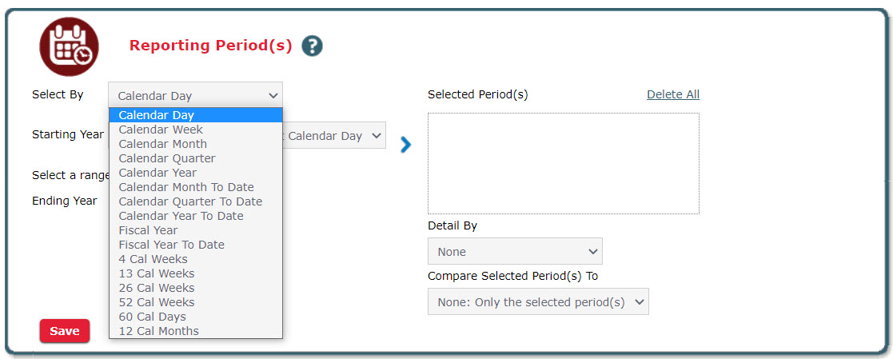This screenshot has height=359, width=893.
Task: Choose 52 Cal Weeks from list
Action: point(156,302)
